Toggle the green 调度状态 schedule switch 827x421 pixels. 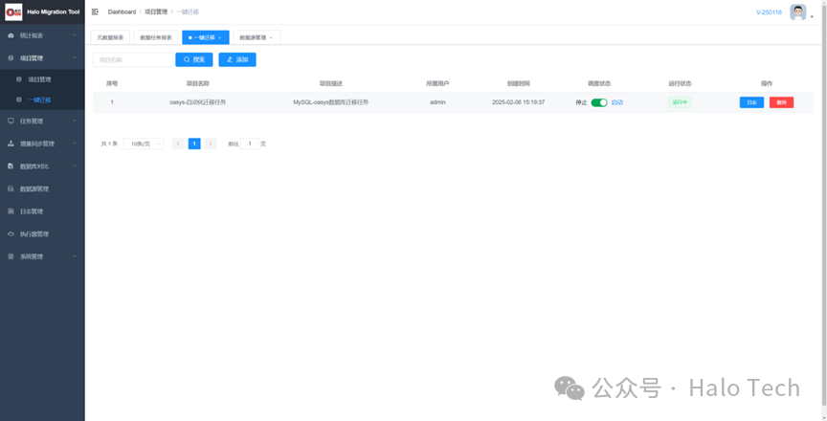coord(599,102)
